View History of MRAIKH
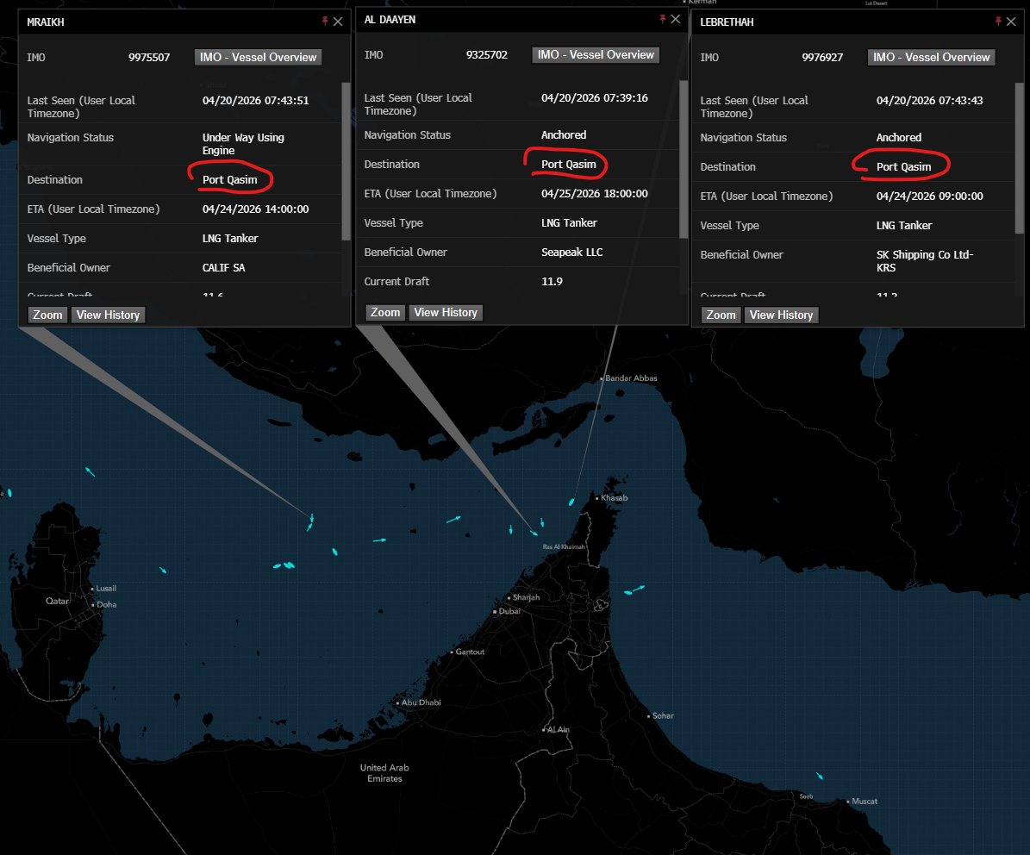 tap(108, 315)
